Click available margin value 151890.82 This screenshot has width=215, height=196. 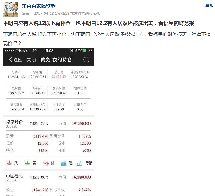(x=37, y=109)
